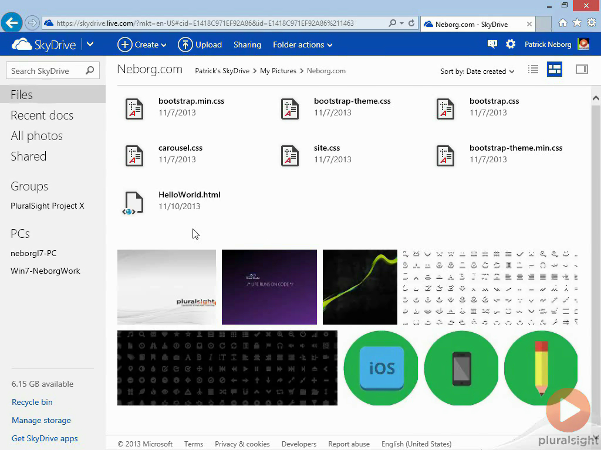
Task: Click the bootstrap.min.css file icon
Action: pos(134,109)
